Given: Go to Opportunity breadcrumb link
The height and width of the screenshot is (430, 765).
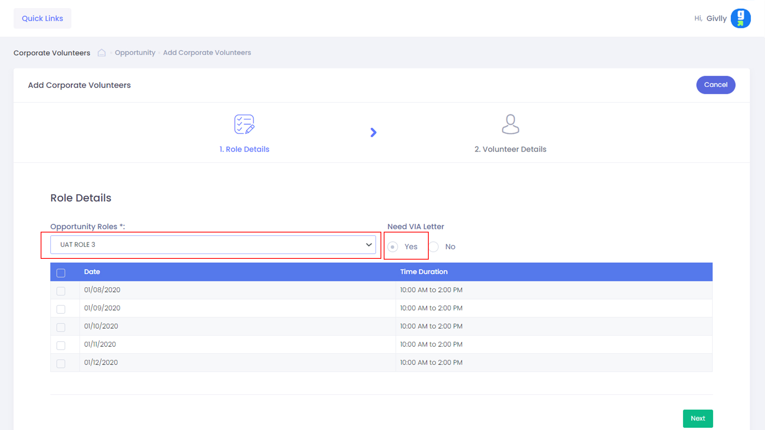Looking at the screenshot, I should tap(135, 53).
